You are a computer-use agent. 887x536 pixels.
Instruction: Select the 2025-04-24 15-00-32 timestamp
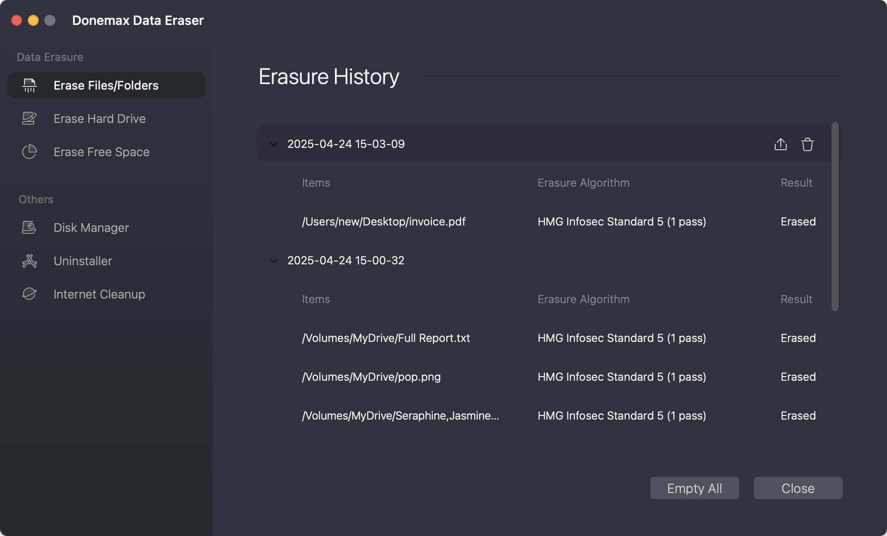(x=346, y=261)
